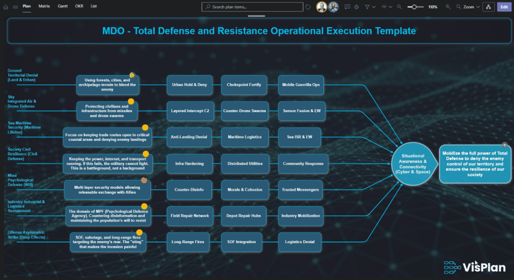Toggle status dot on Urban terrain note
Viewport: 514px width, 280px height.
[x=132, y=75]
